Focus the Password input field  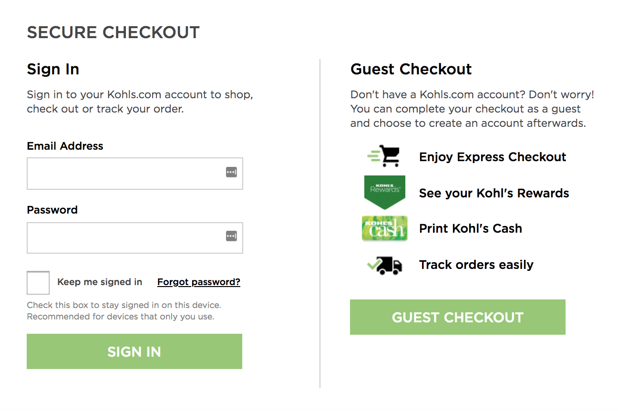[125, 237]
